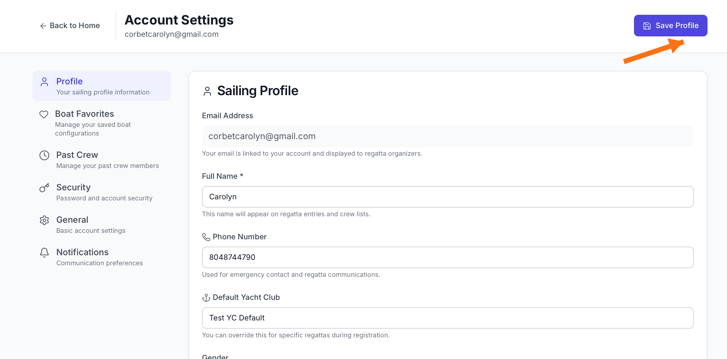The width and height of the screenshot is (727, 359).
Task: Click the disabled email address field
Action: tap(447, 136)
